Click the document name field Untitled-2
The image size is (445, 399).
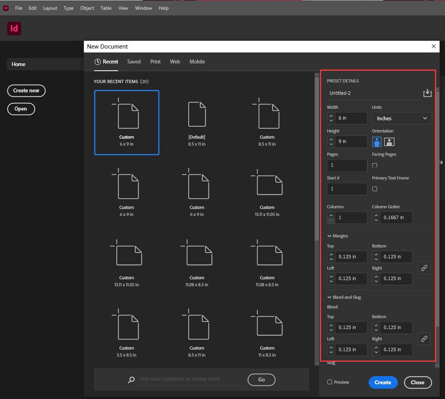coord(373,93)
